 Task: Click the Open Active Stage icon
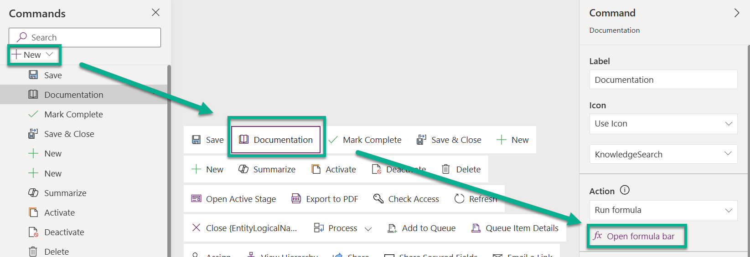196,199
